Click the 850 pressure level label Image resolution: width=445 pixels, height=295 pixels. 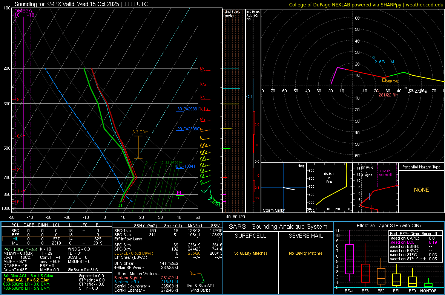(7, 194)
